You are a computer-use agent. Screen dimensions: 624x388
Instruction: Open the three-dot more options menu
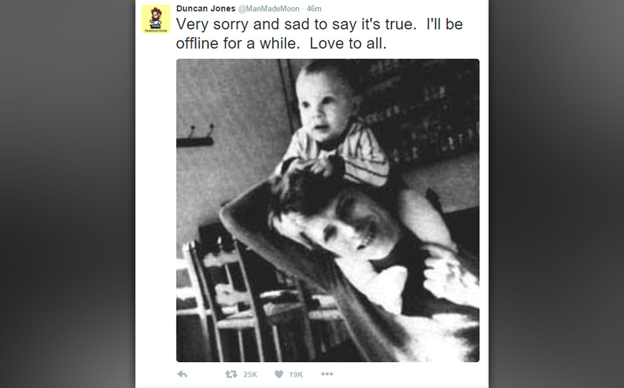coord(327,374)
